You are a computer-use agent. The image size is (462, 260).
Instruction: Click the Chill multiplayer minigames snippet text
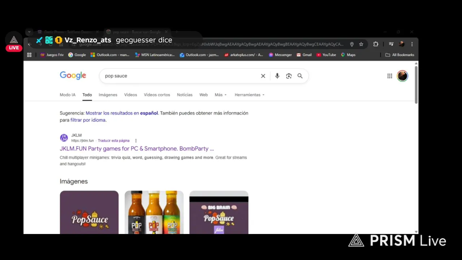153,161
